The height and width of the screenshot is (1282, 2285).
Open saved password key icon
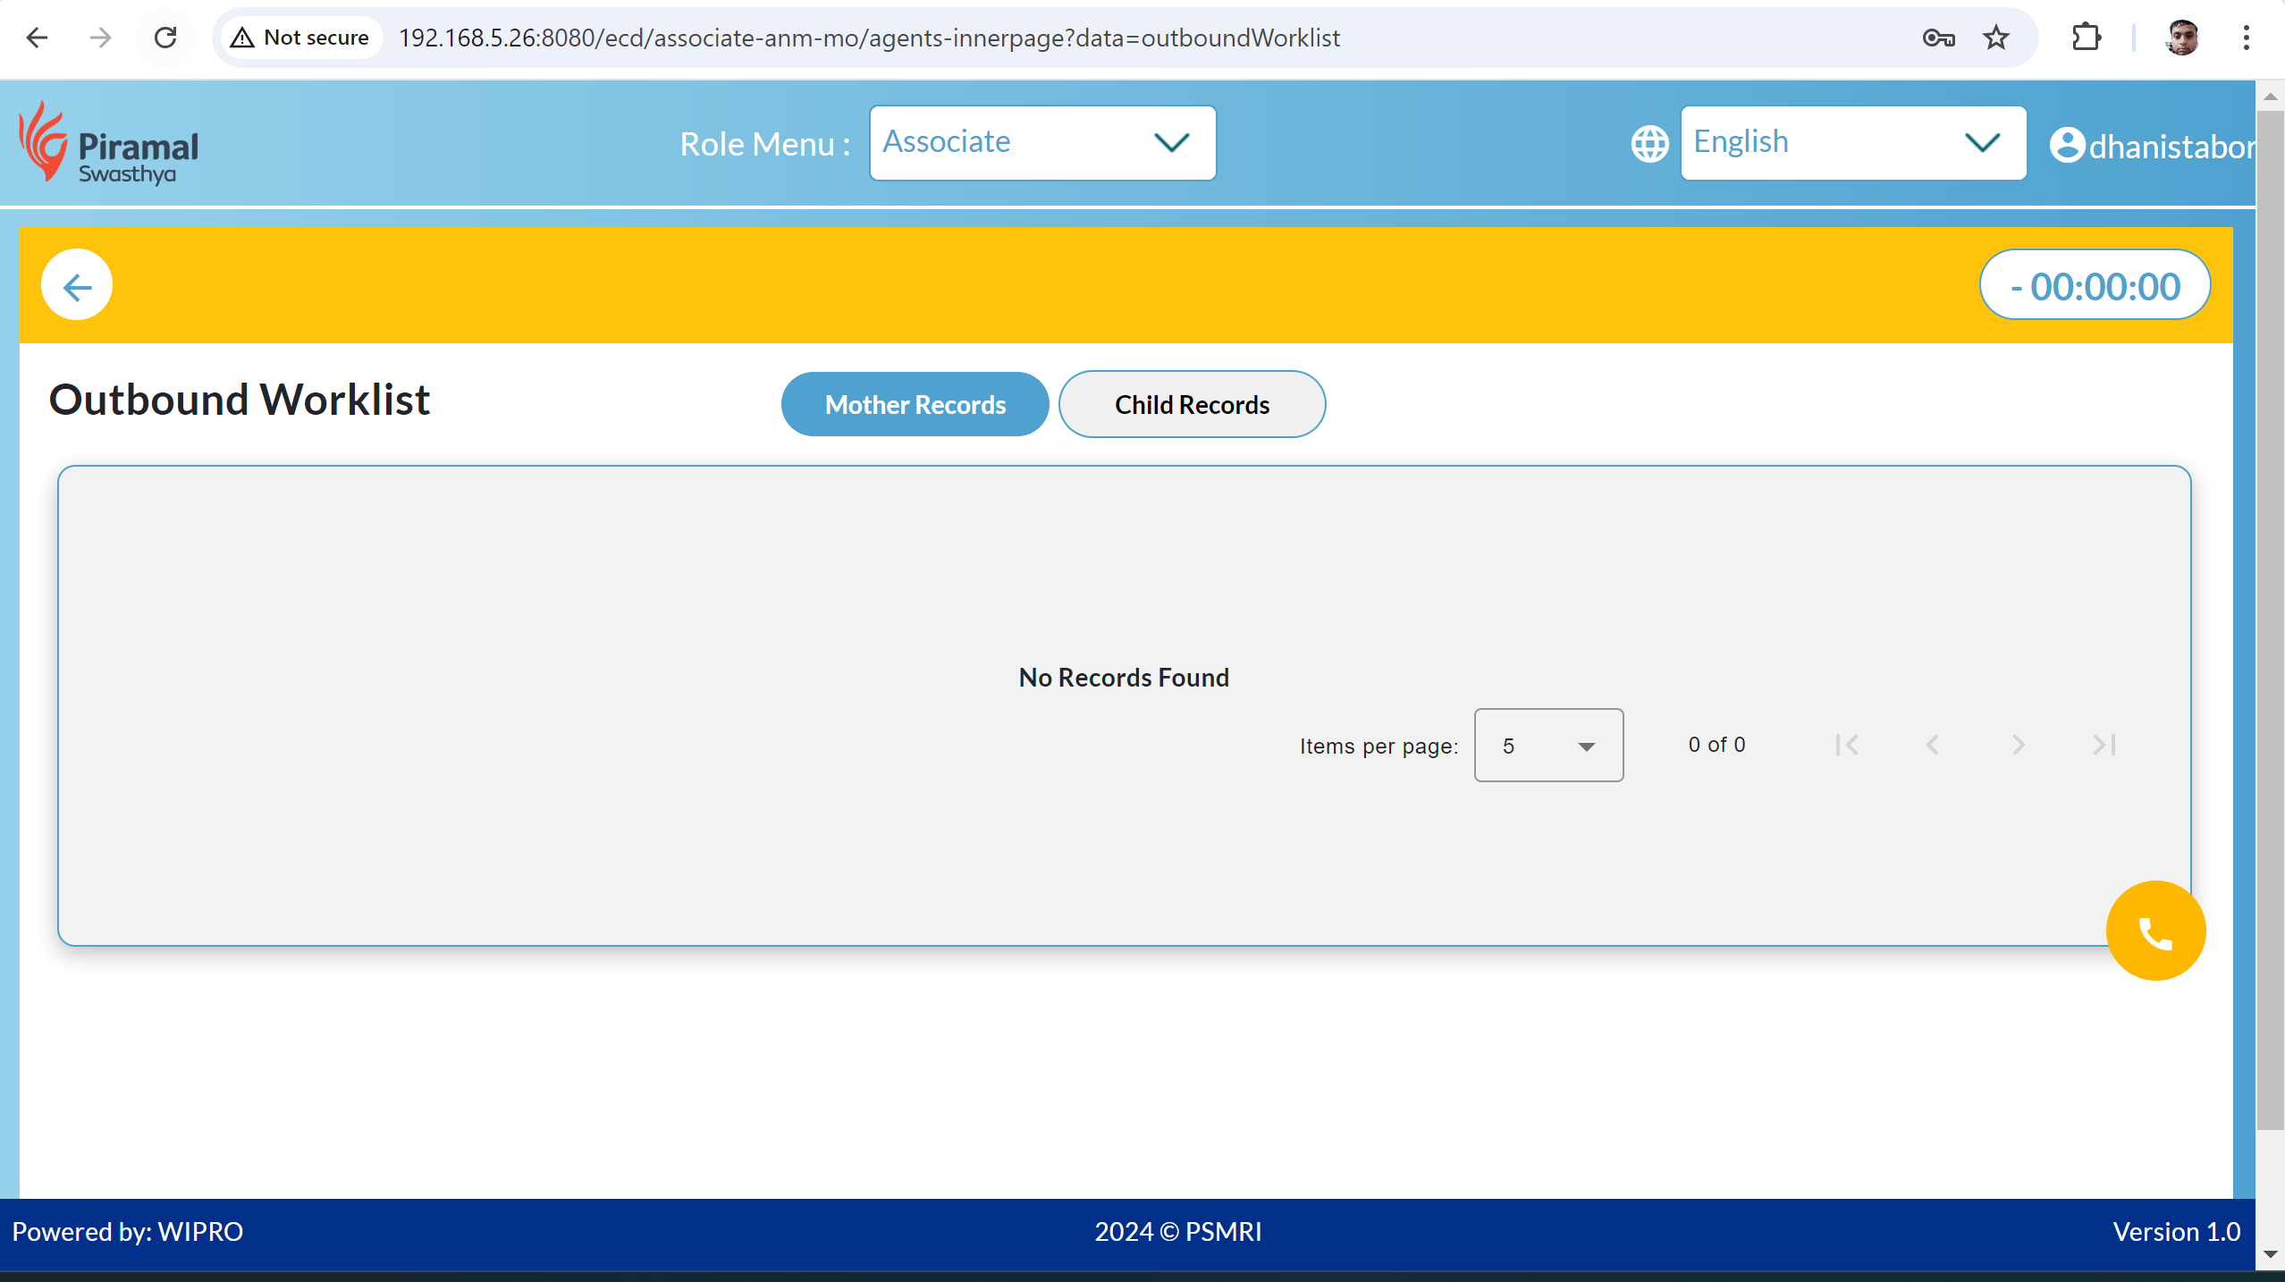point(1938,38)
